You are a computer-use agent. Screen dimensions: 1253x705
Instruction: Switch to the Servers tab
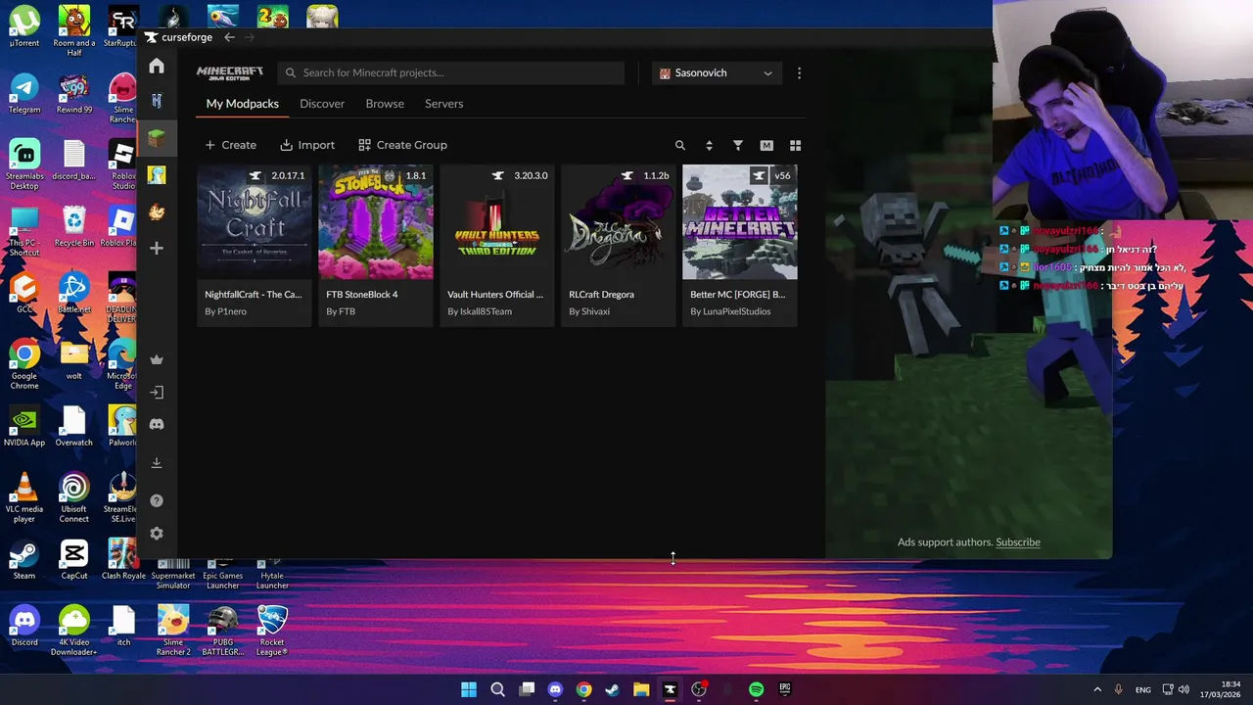coord(444,104)
